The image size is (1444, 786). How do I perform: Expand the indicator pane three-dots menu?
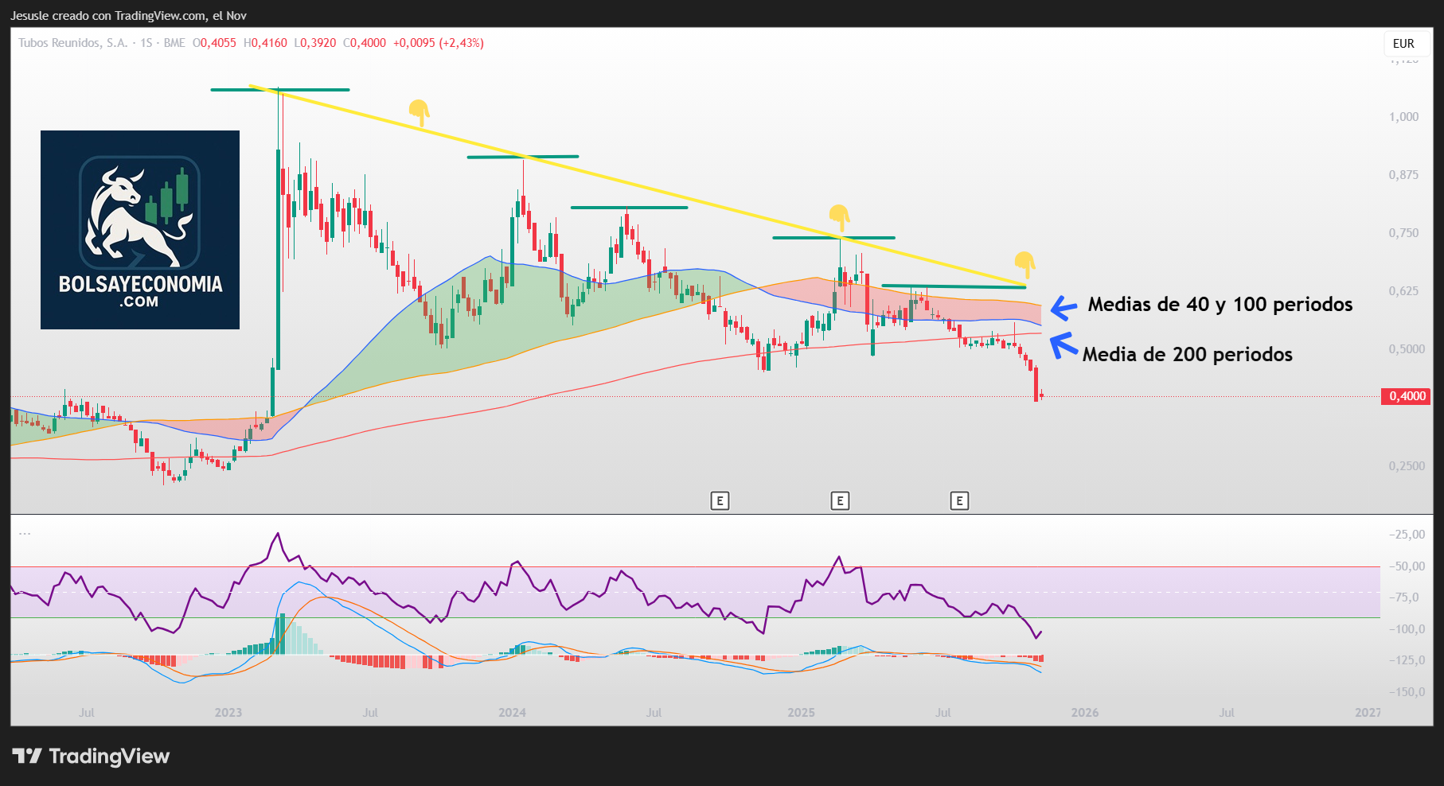click(25, 534)
